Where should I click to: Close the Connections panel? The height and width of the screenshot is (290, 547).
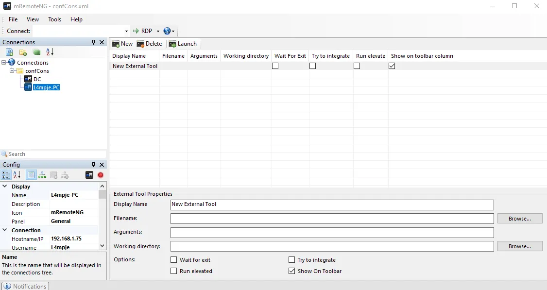pos(102,42)
